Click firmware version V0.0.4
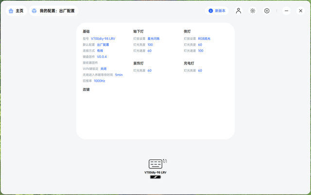Screen dimensions: 311x195 pyautogui.click(x=102, y=57)
